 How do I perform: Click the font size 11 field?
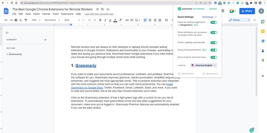click(89, 20)
